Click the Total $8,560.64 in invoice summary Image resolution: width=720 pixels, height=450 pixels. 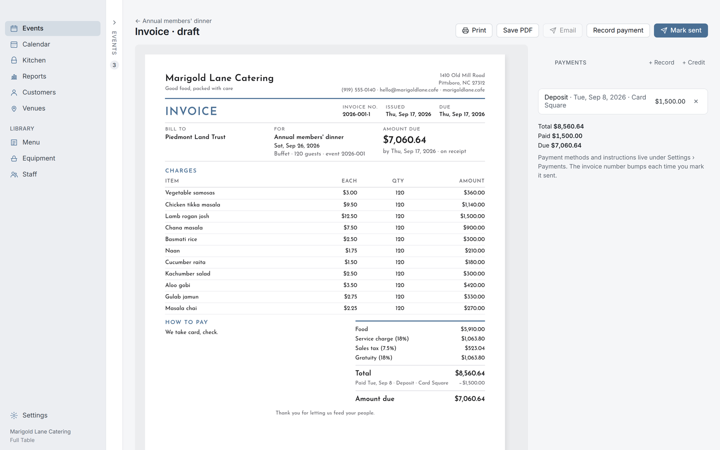[420, 373]
